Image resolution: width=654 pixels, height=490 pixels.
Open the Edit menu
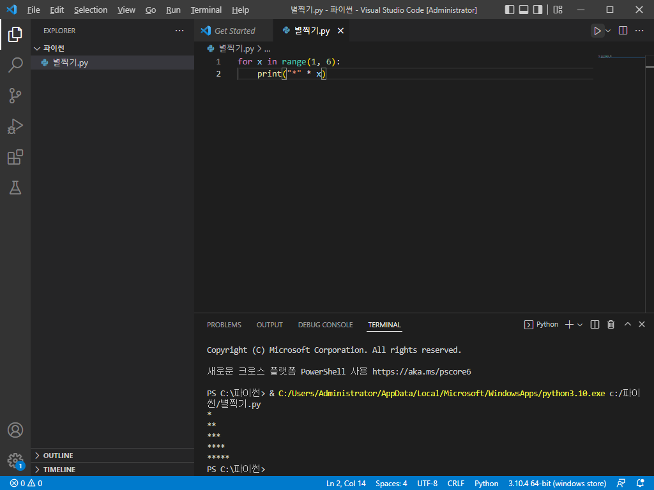point(57,10)
